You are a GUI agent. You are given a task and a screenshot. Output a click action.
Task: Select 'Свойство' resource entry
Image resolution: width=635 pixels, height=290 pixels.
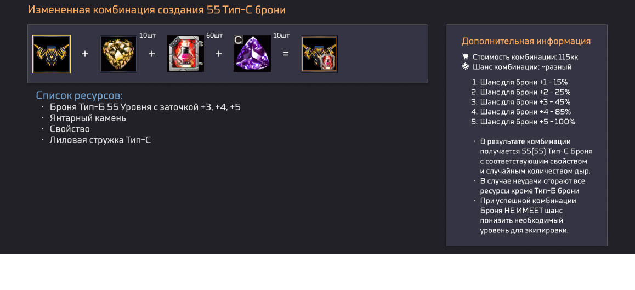70,129
